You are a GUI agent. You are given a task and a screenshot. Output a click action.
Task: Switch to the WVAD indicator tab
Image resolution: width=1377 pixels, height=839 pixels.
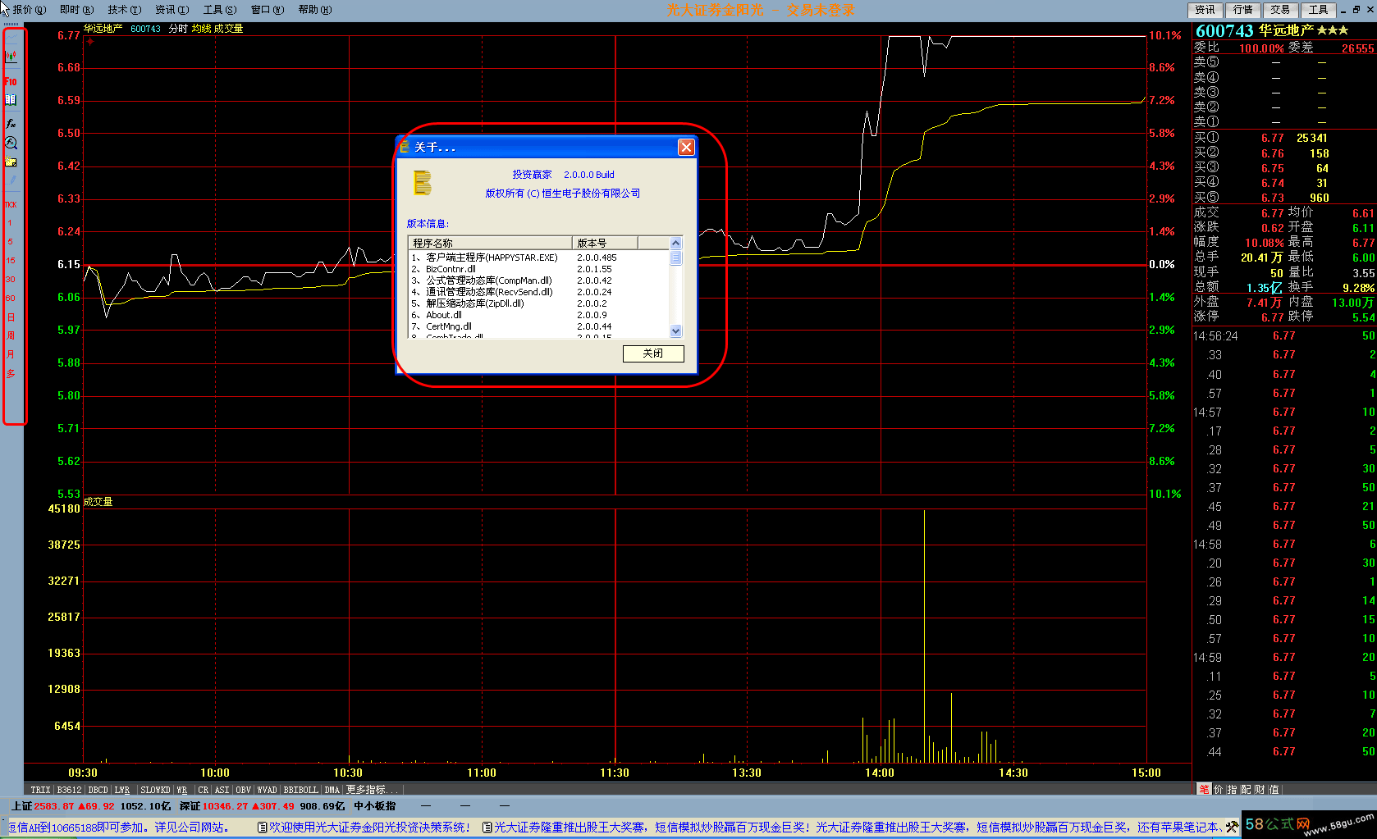coord(267,790)
